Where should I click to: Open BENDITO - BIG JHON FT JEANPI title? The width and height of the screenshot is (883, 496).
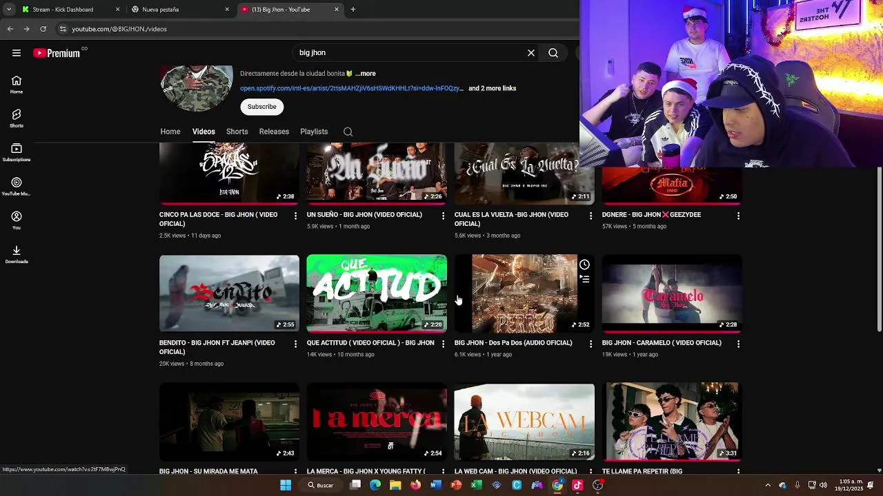click(217, 347)
